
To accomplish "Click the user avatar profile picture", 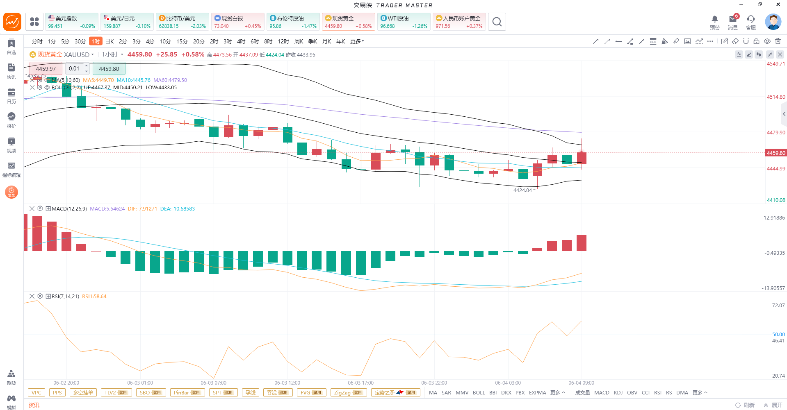I will pyautogui.click(x=773, y=22).
